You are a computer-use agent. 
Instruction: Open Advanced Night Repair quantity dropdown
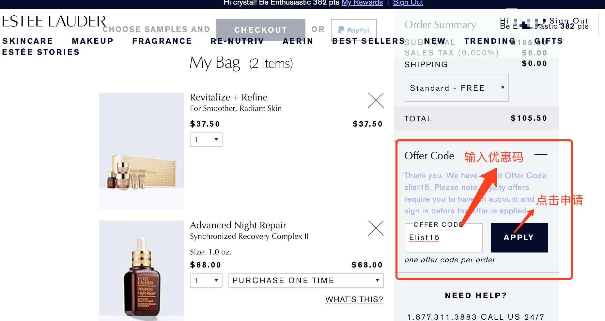[206, 281]
